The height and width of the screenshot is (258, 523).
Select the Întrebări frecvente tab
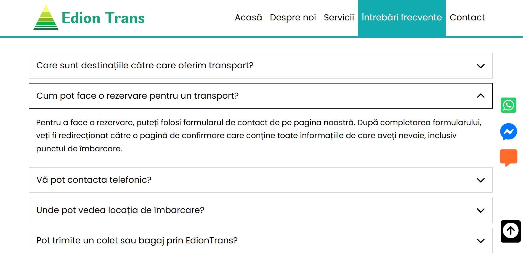402,17
